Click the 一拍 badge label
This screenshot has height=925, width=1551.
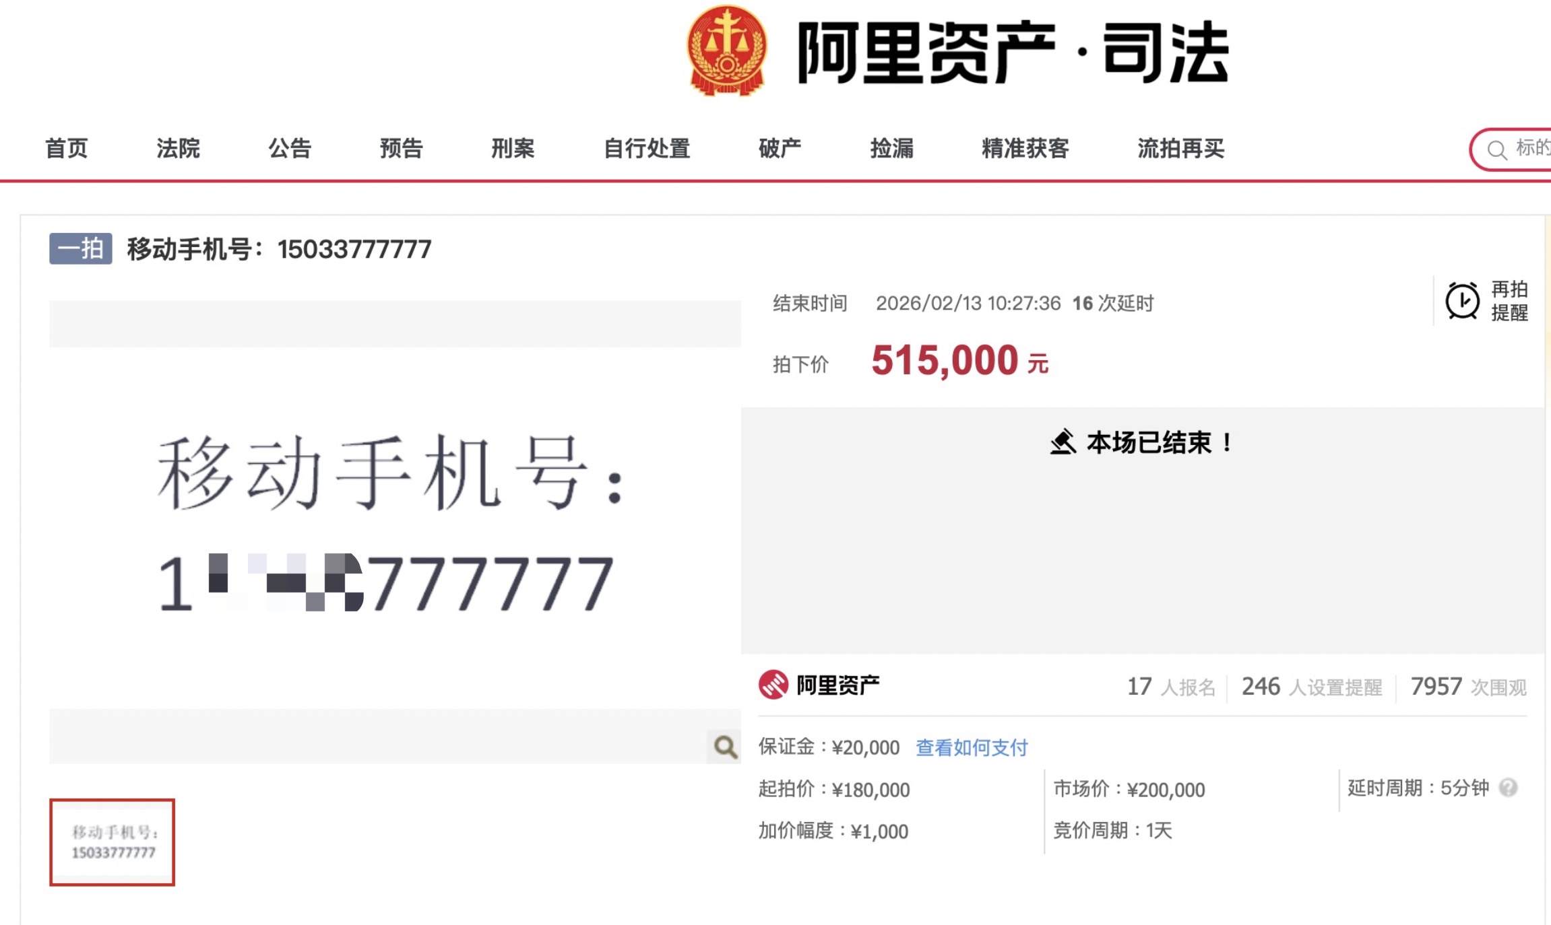81,248
